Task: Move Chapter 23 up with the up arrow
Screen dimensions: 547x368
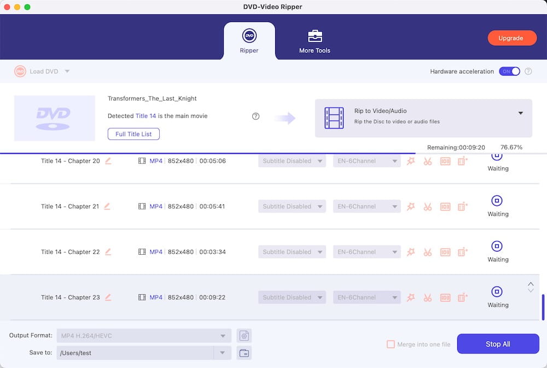Action: tap(531, 284)
